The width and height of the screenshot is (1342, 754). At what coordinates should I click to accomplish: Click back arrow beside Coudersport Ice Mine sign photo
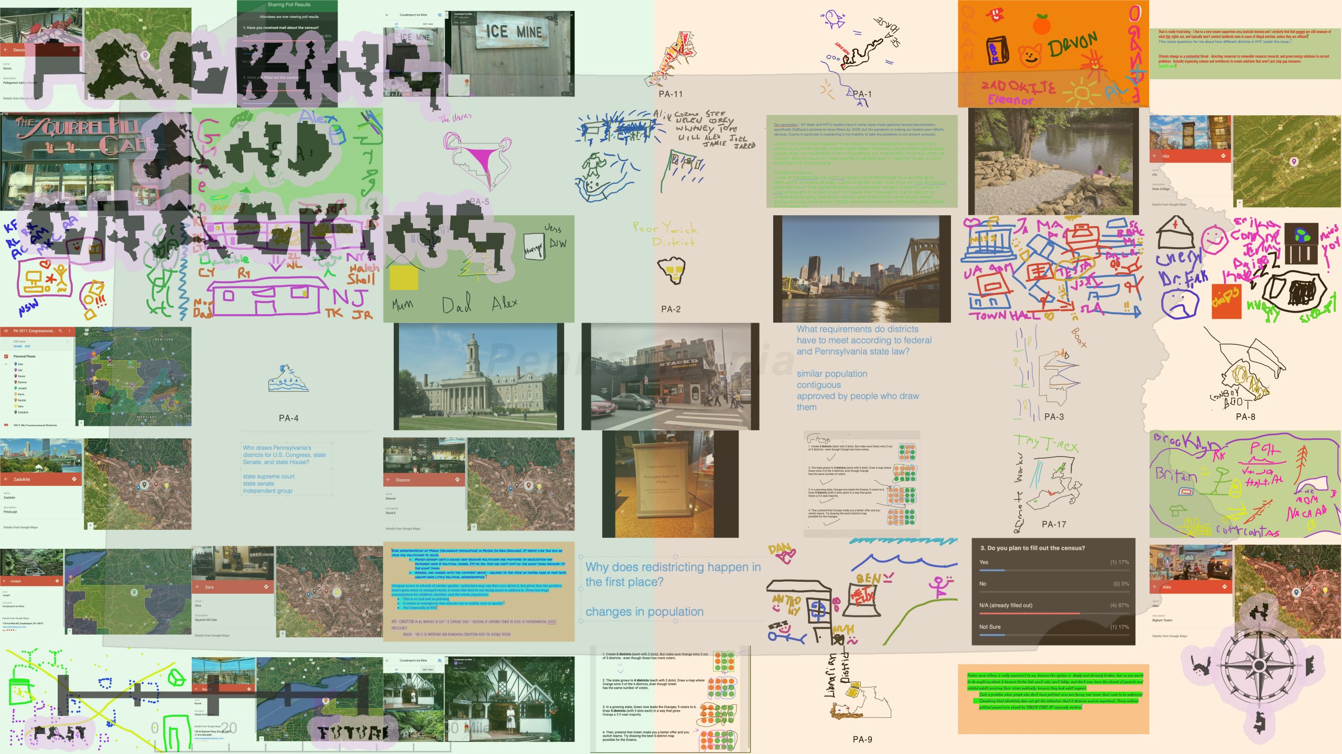387,15
